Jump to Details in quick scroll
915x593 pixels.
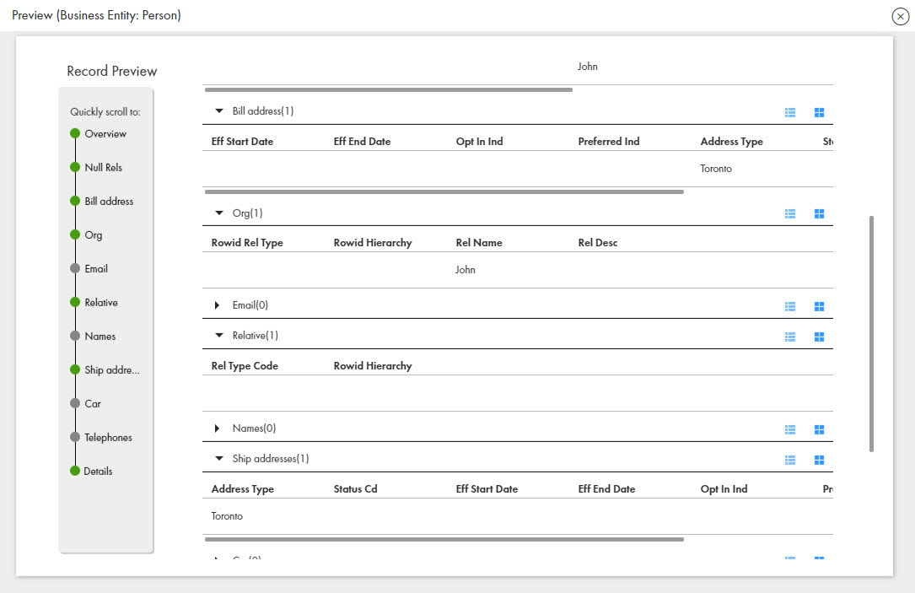98,472
